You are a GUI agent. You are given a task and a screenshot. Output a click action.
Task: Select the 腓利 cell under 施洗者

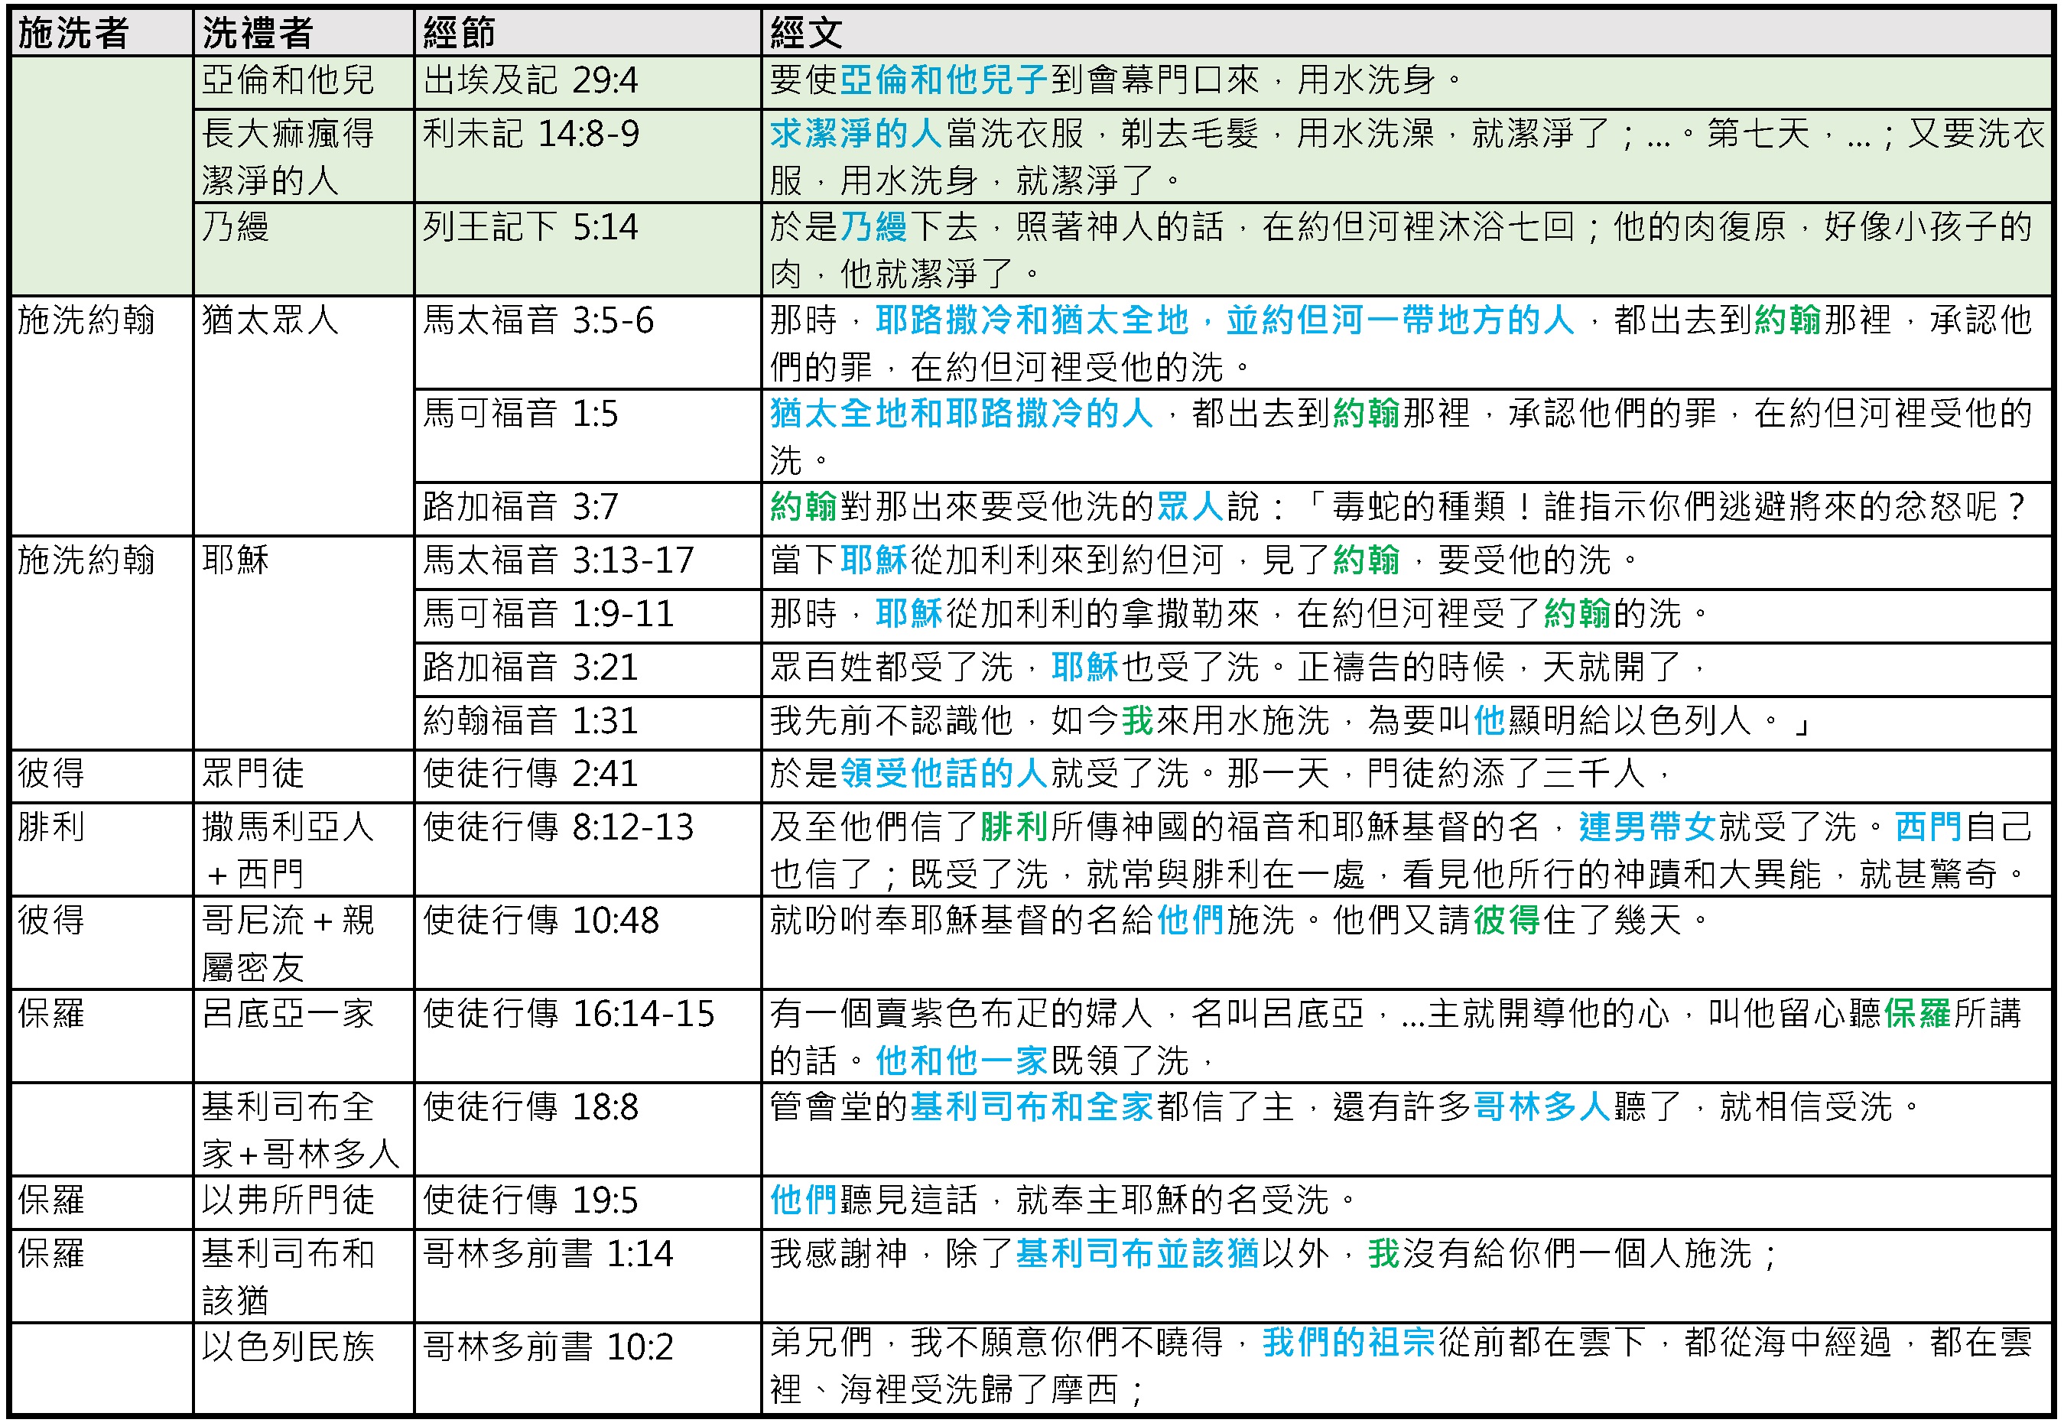49,827
